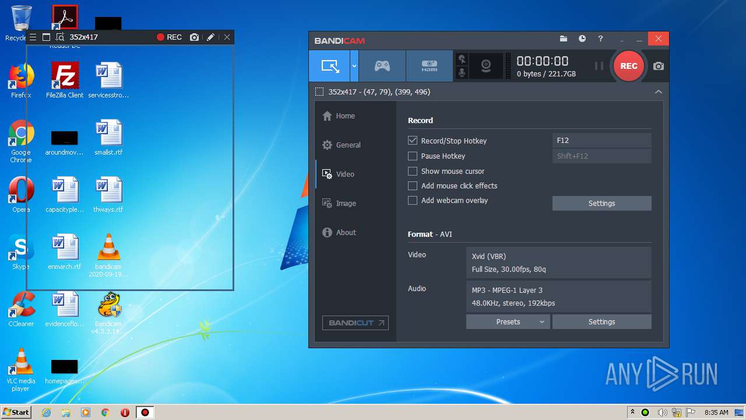Enable Add webcam overlay checkbox
The width and height of the screenshot is (746, 420).
pyautogui.click(x=413, y=201)
